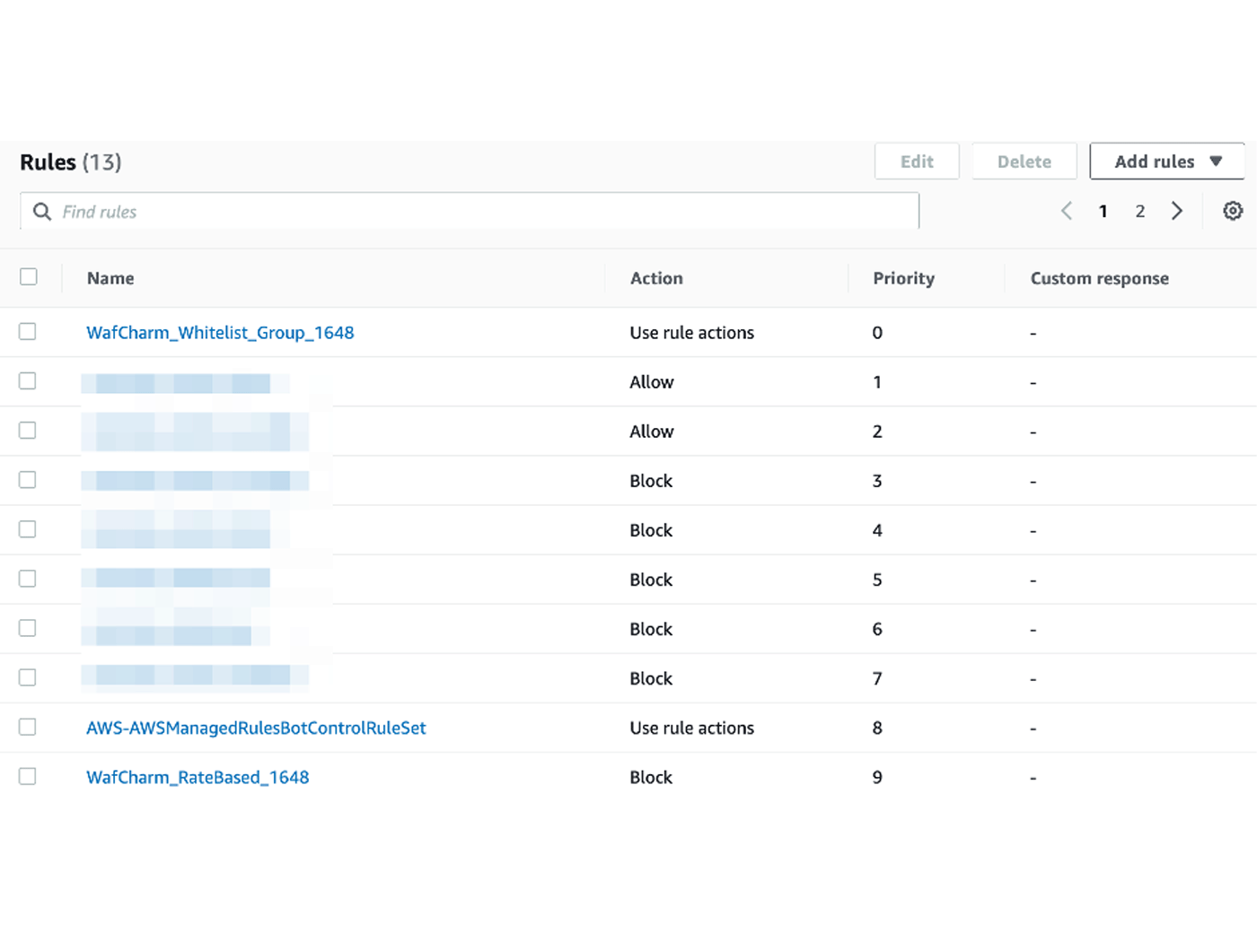Click the Delete button
The image size is (1257, 942).
tap(1024, 161)
